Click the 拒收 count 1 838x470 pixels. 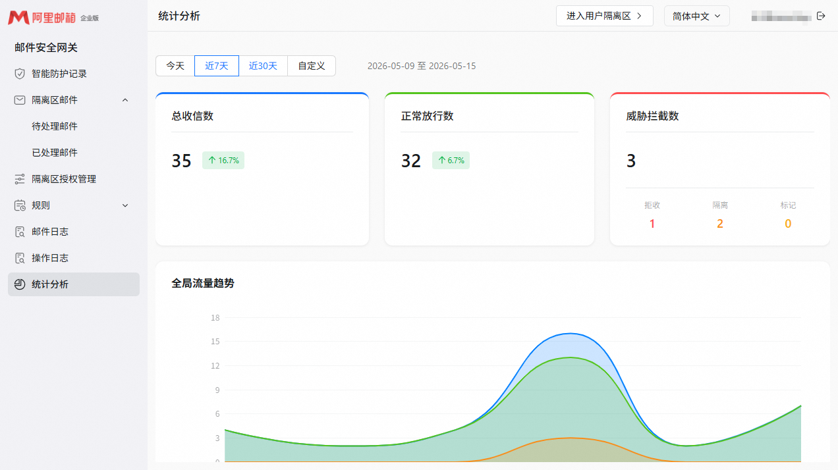(652, 224)
